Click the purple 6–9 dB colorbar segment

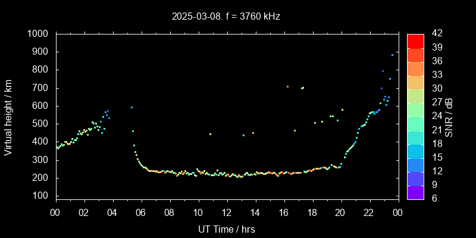click(415, 192)
